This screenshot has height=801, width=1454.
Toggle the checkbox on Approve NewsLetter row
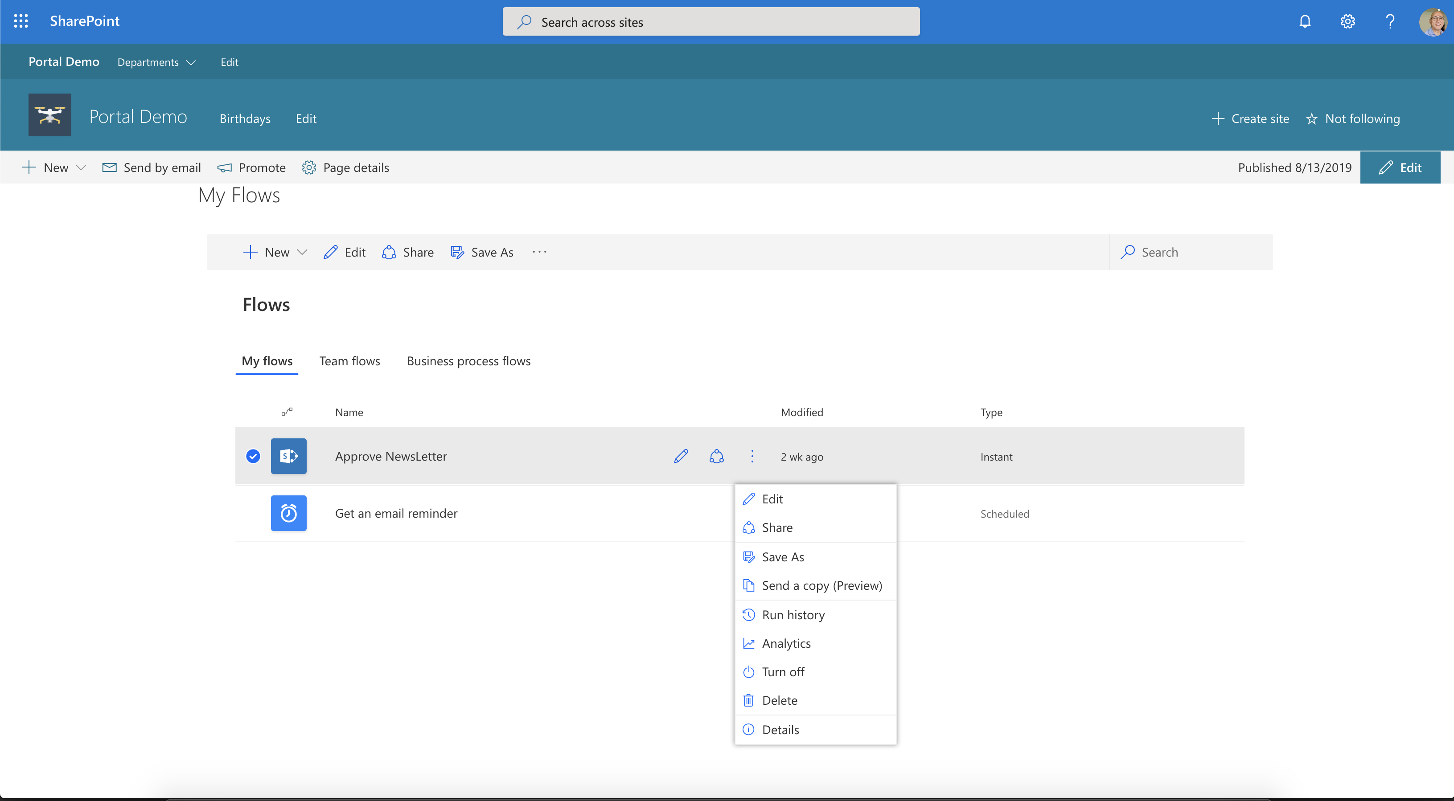tap(253, 456)
